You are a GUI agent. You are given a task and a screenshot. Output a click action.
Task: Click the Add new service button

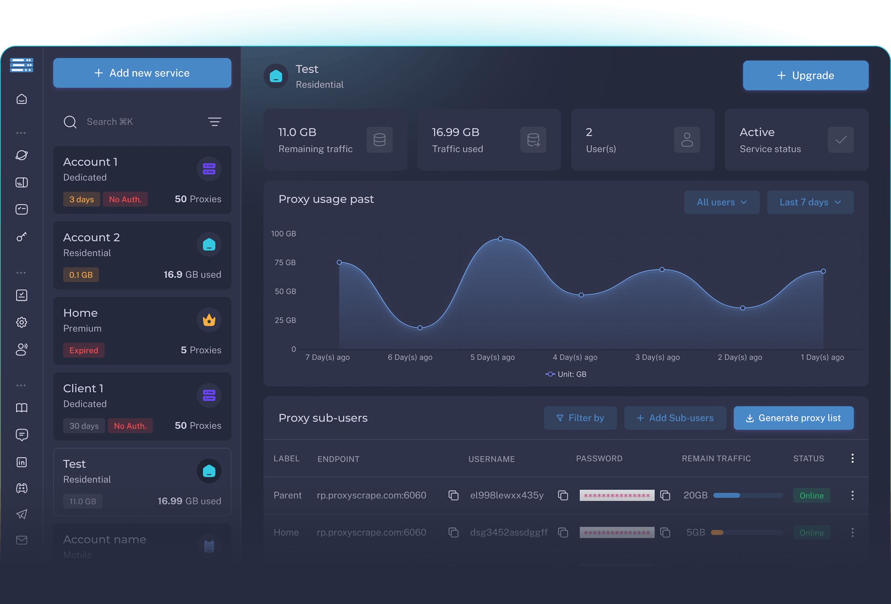(x=142, y=73)
